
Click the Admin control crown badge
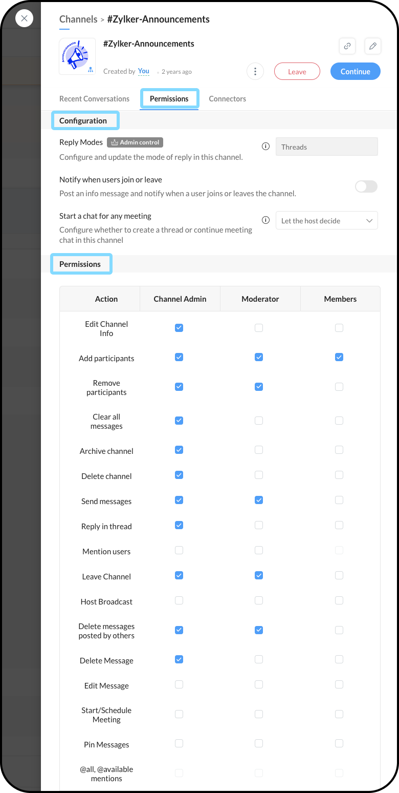click(x=135, y=142)
